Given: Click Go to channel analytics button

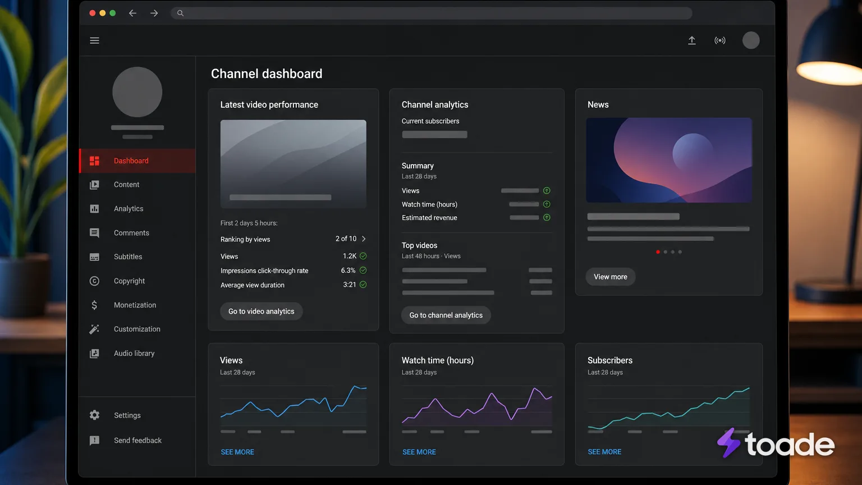Looking at the screenshot, I should [446, 315].
